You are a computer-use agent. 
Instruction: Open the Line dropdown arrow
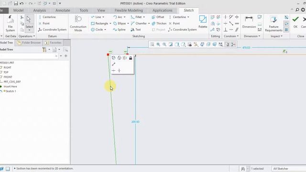(103, 17)
